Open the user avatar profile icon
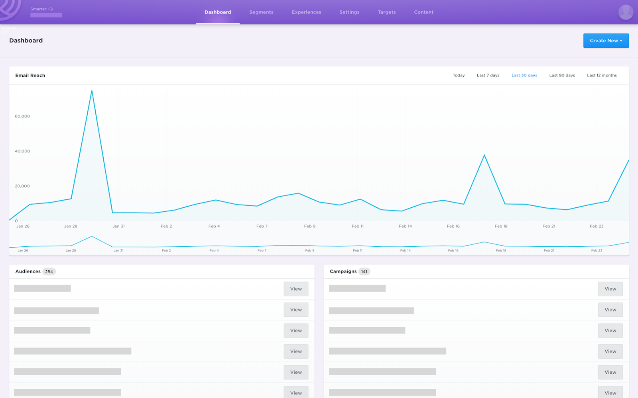 pyautogui.click(x=626, y=12)
